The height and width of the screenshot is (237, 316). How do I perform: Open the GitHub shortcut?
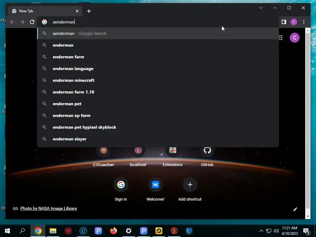pos(207,157)
